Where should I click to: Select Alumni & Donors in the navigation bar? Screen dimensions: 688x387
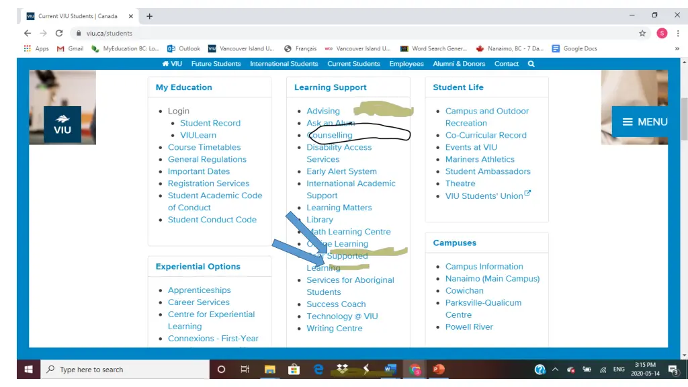[x=459, y=64]
